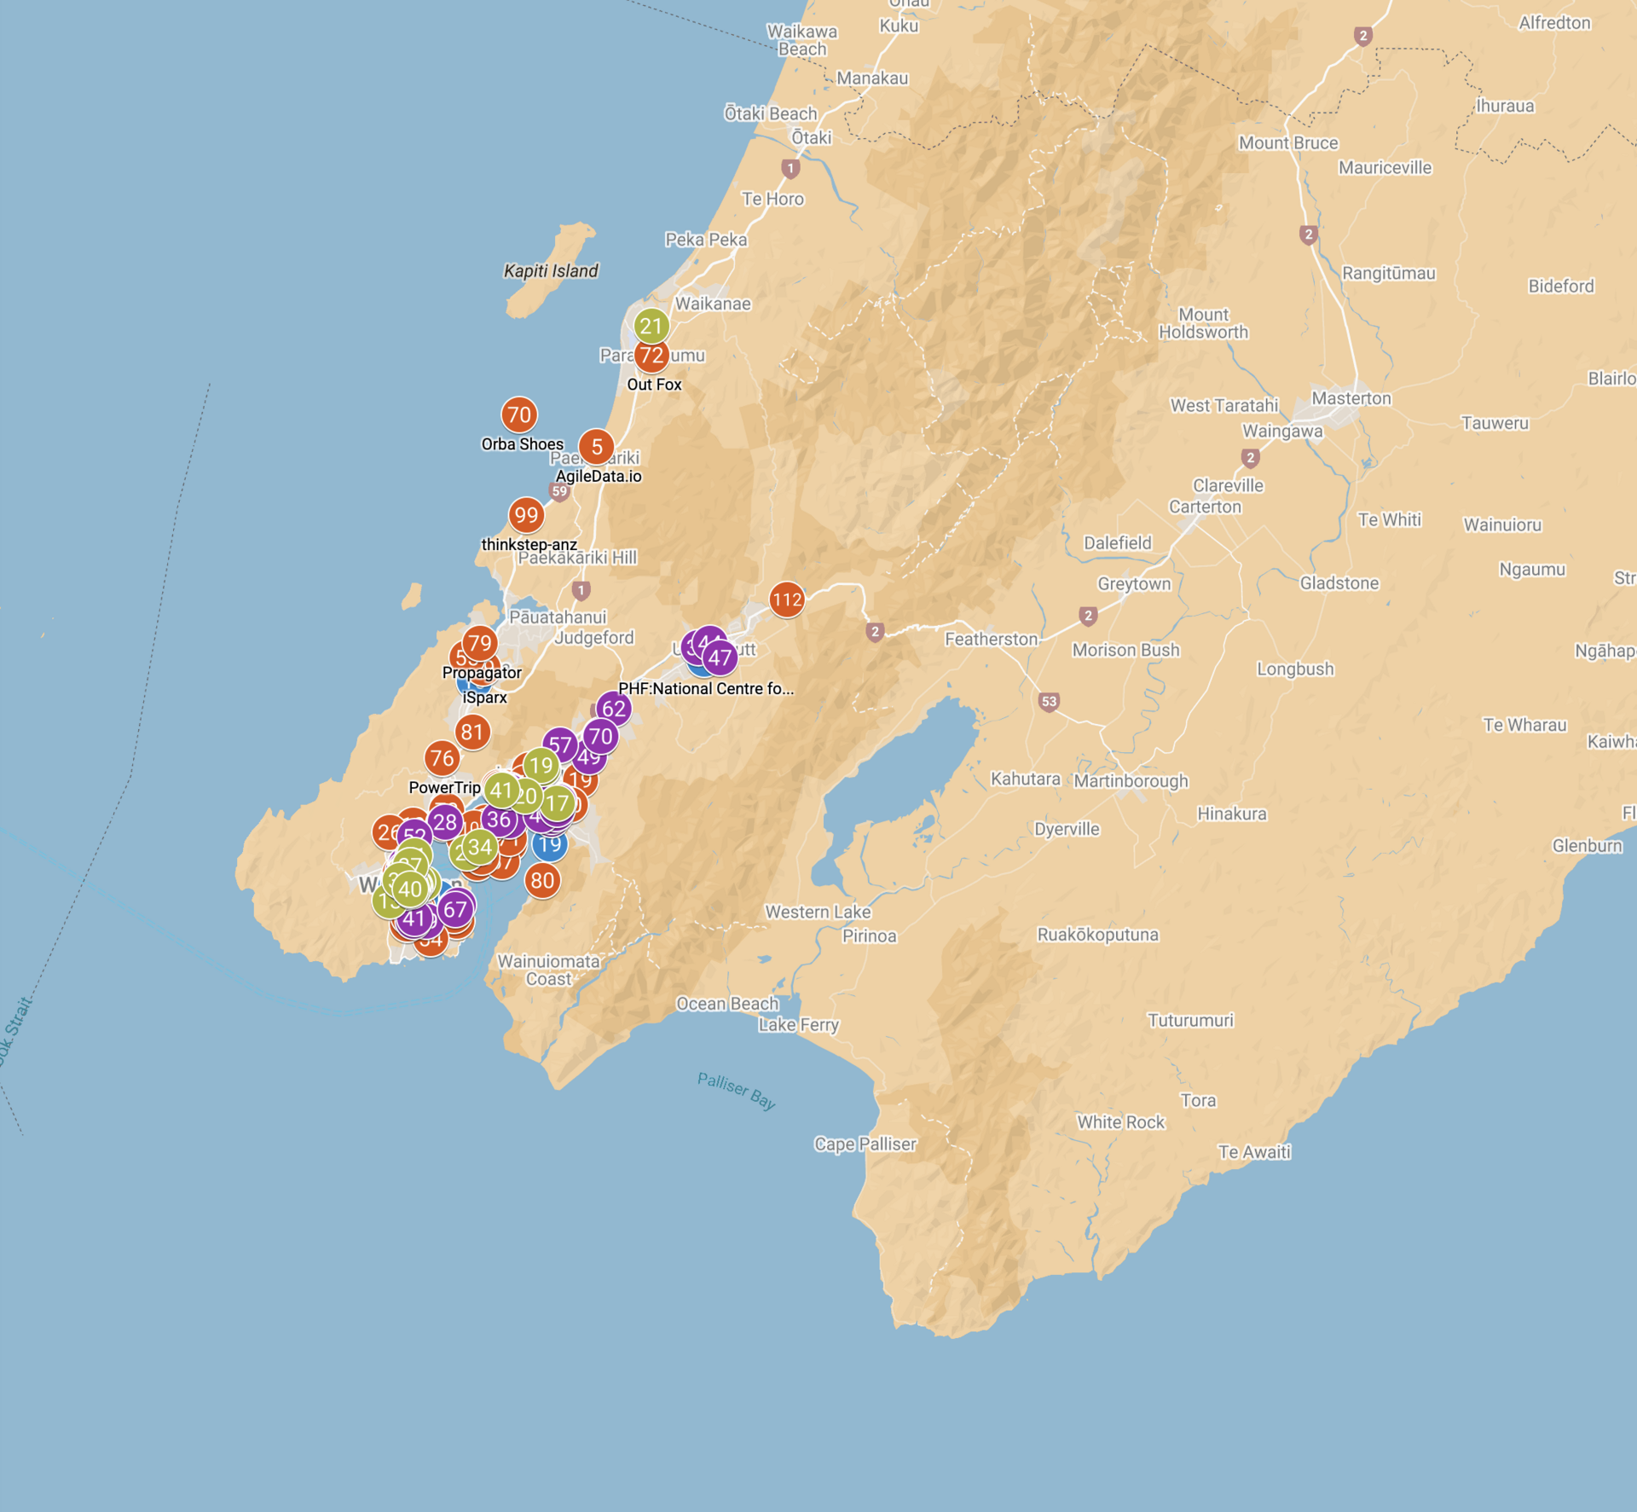Click orange marker 70 above Orba Shoes
This screenshot has height=1512, width=1637.
click(518, 415)
